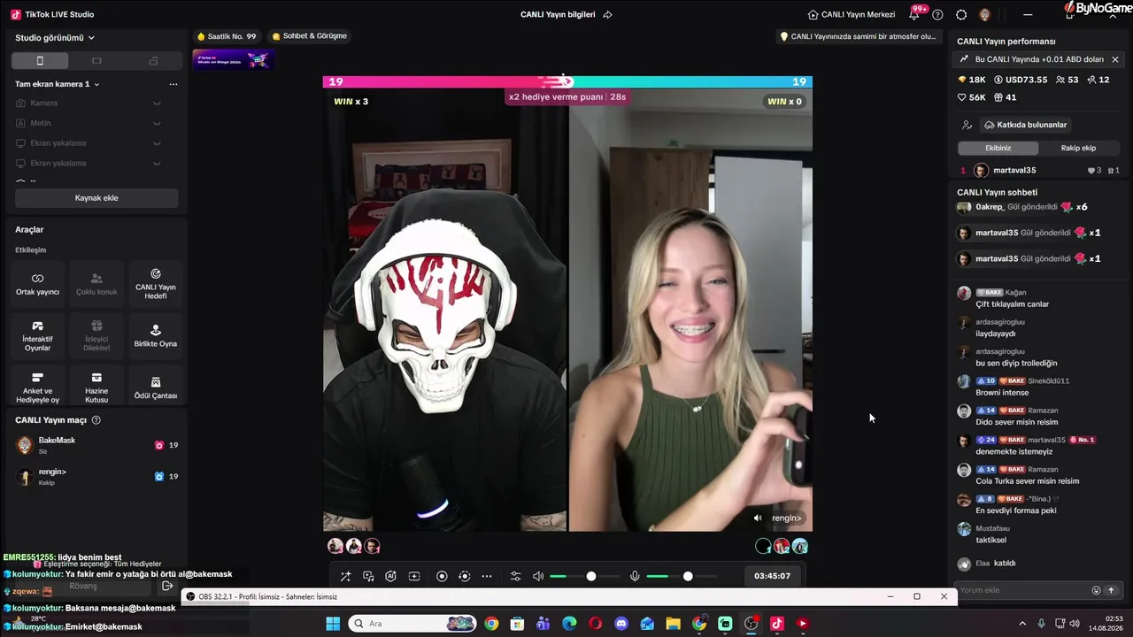
Task: Click the event banner thumbnail under Saatlik No.
Action: pyautogui.click(x=233, y=59)
